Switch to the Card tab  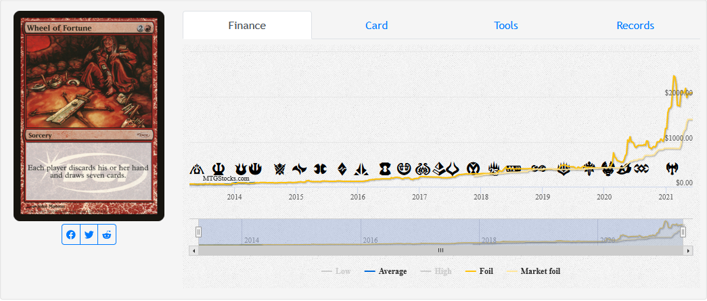click(376, 26)
